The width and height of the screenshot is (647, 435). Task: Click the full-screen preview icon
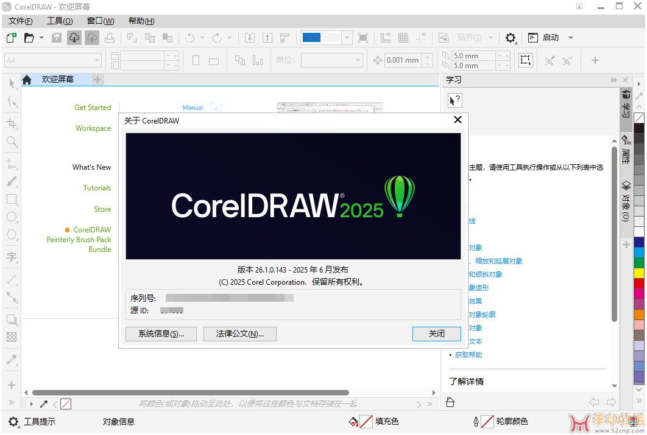(363, 38)
